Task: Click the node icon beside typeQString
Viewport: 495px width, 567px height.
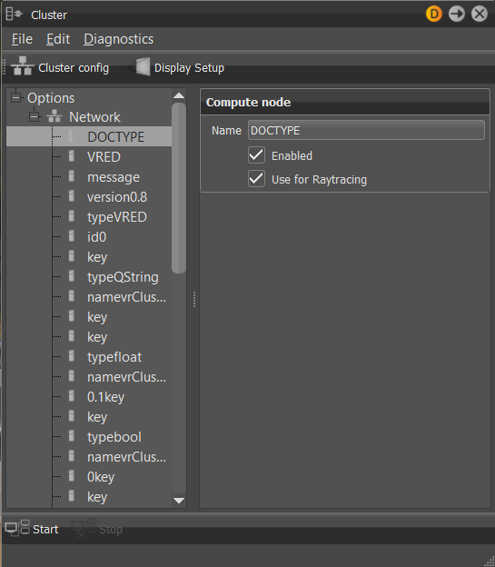Action: coord(72,276)
